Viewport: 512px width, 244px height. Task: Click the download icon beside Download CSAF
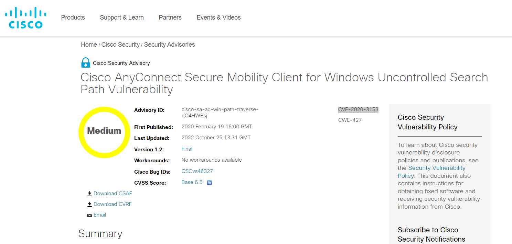click(89, 193)
